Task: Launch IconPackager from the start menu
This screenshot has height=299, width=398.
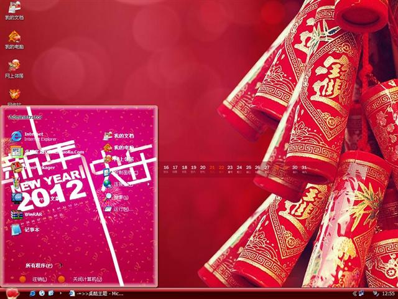Action: click(33, 168)
